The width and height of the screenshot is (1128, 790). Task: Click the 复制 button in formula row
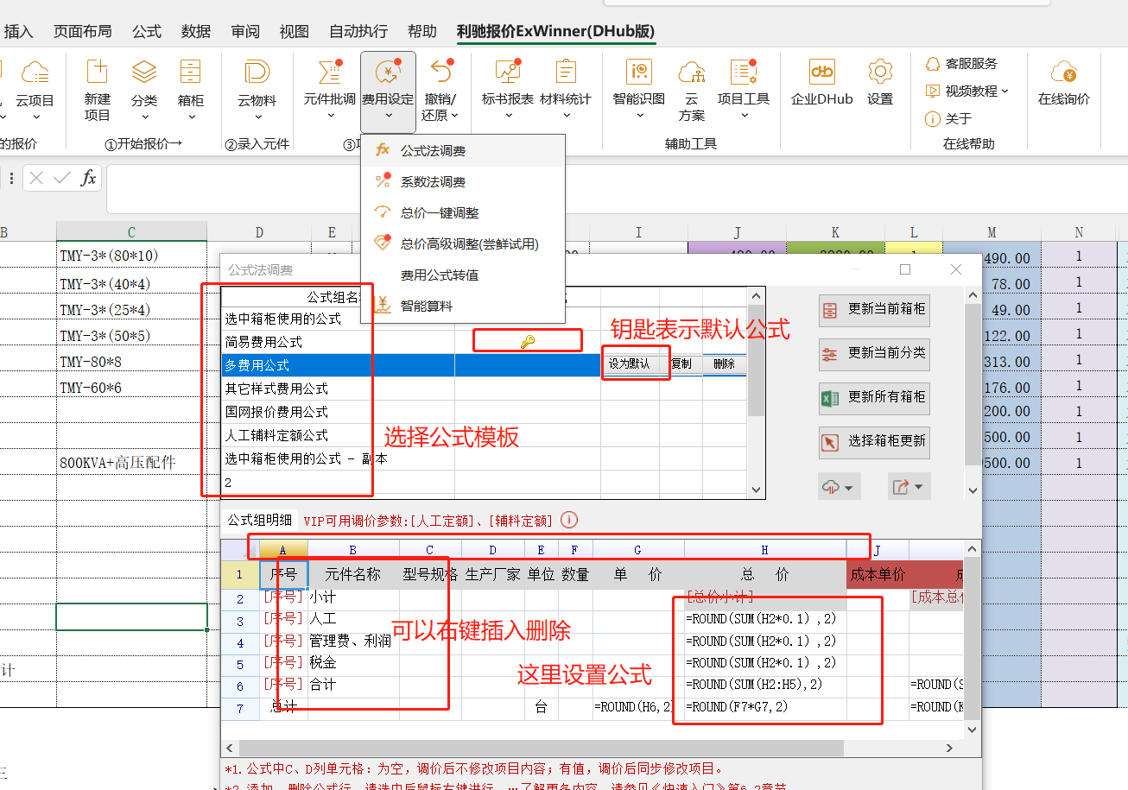tap(681, 364)
